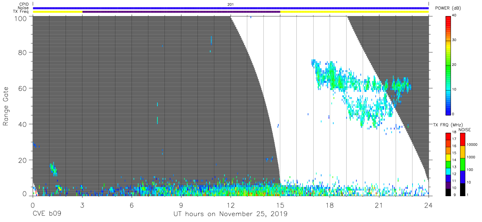
Task: Click the yellow 14-15 MHz TX FRQ segment
Action: tap(448, 157)
